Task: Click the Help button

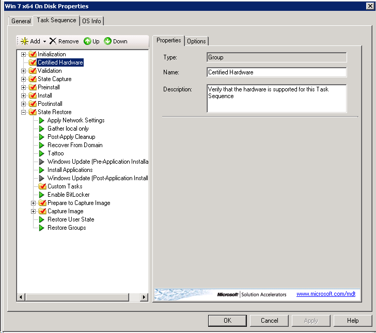Action: (353, 321)
